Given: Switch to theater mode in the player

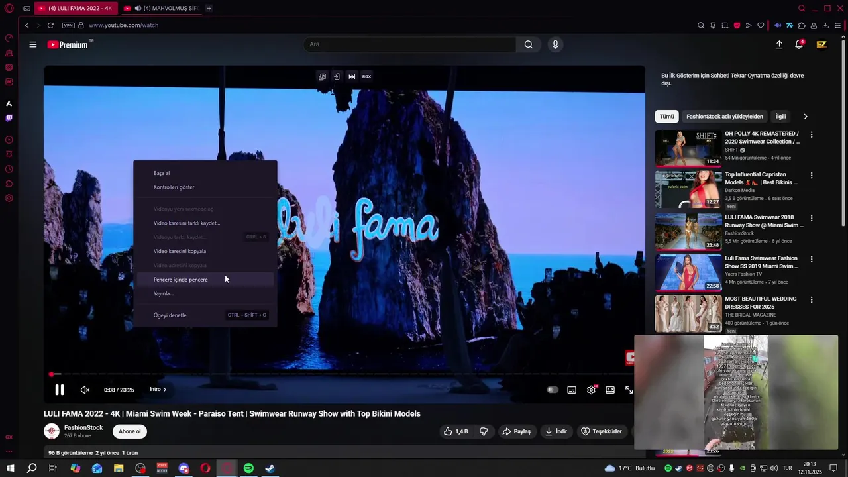Looking at the screenshot, I should click(x=610, y=390).
